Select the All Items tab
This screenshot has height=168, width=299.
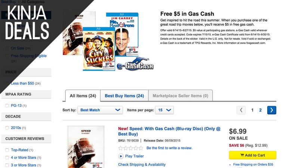[x=83, y=96]
